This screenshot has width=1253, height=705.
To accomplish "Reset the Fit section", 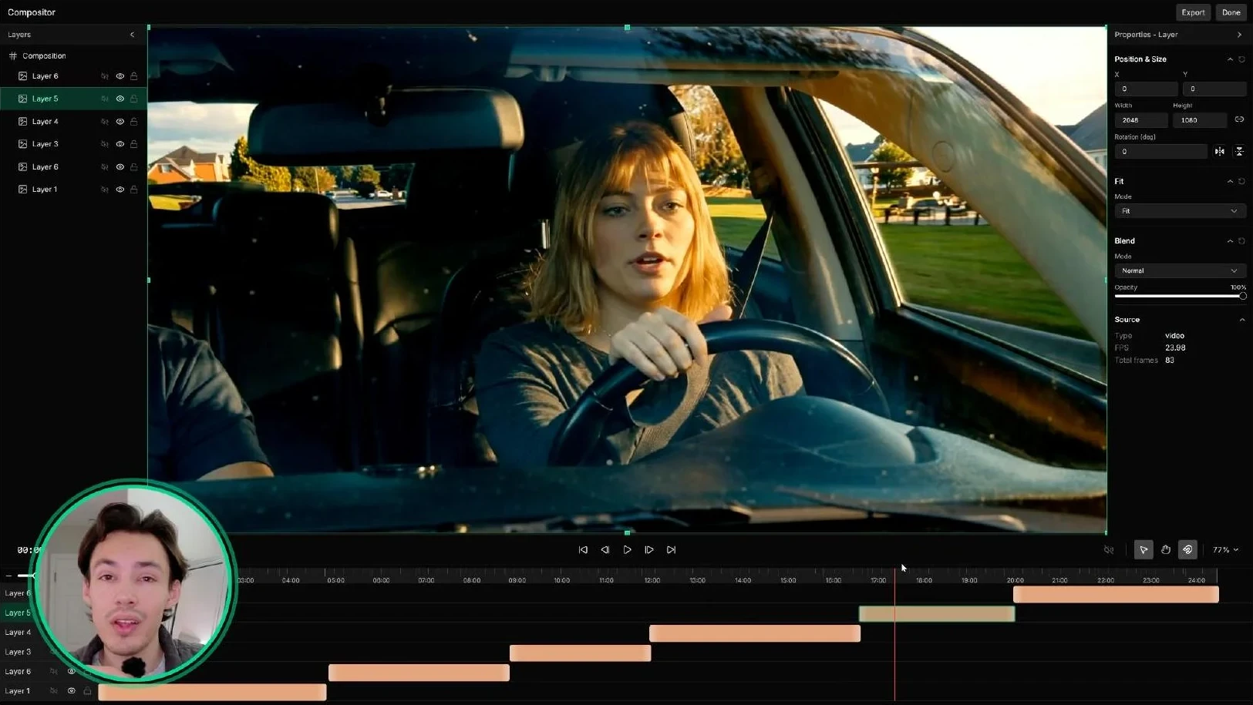I will [1241, 182].
